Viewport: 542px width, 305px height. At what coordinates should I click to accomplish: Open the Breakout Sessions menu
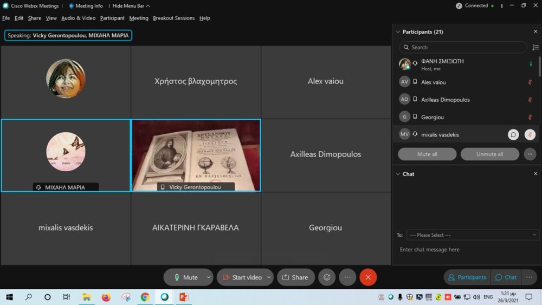tap(174, 18)
